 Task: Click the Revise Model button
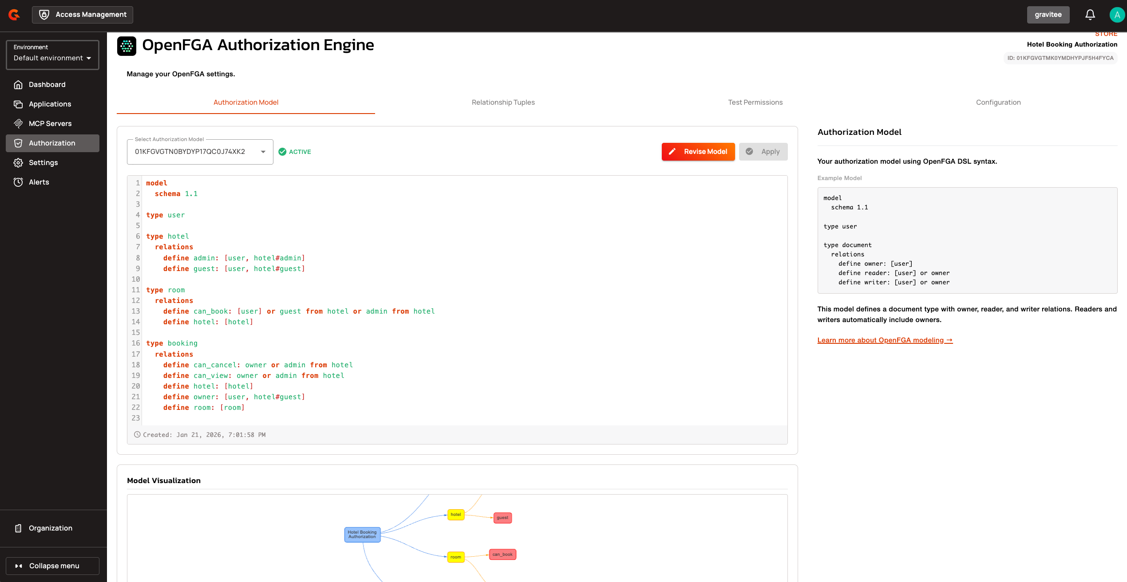pyautogui.click(x=698, y=152)
